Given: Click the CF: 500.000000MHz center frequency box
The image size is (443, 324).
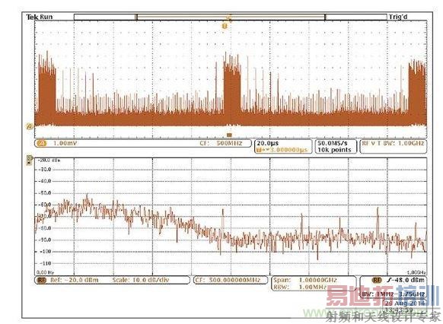Looking at the screenshot, I should click(x=231, y=280).
